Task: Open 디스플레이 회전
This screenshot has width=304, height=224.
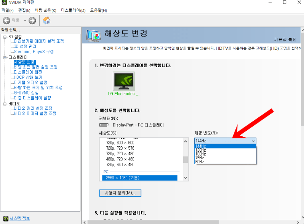Action: coord(28,72)
